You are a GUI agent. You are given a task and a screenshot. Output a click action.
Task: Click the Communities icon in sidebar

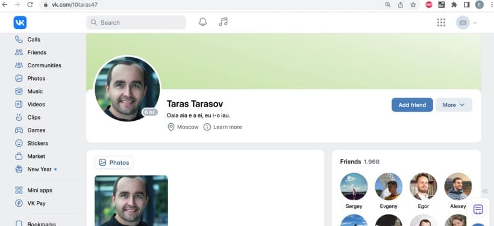[x=19, y=66]
